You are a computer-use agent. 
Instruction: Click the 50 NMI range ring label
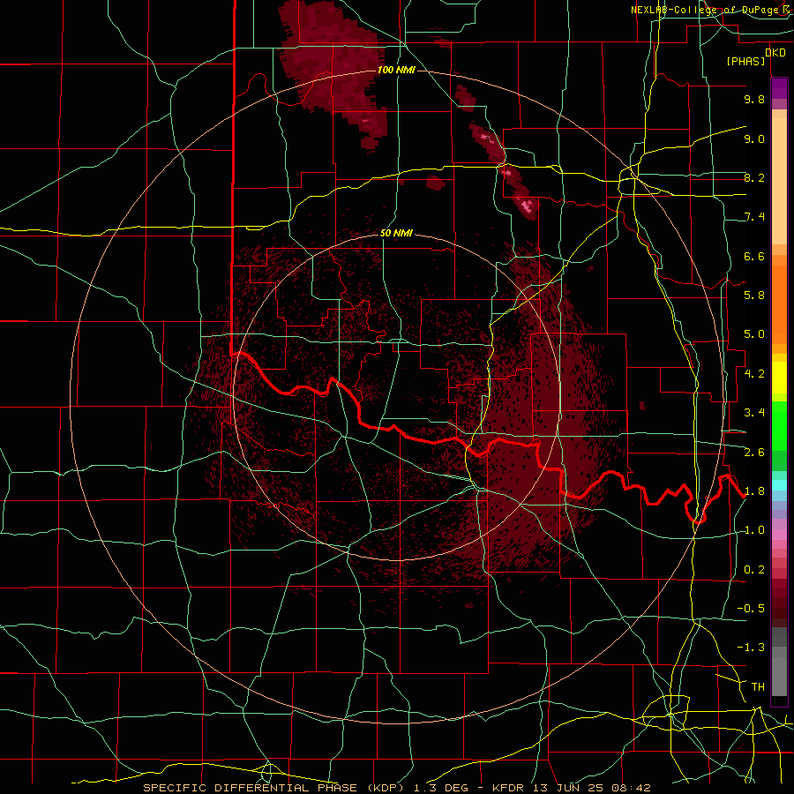[x=396, y=233]
